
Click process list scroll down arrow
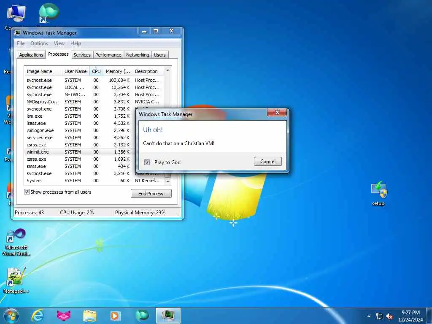click(168, 181)
